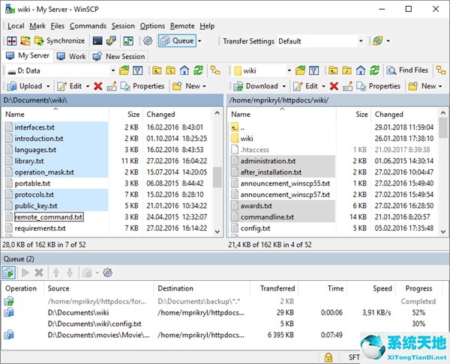Click the local directory tree icon

215,70
